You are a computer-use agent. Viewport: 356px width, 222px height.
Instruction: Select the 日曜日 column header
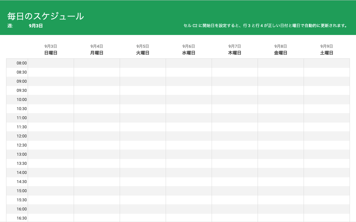tap(51, 53)
